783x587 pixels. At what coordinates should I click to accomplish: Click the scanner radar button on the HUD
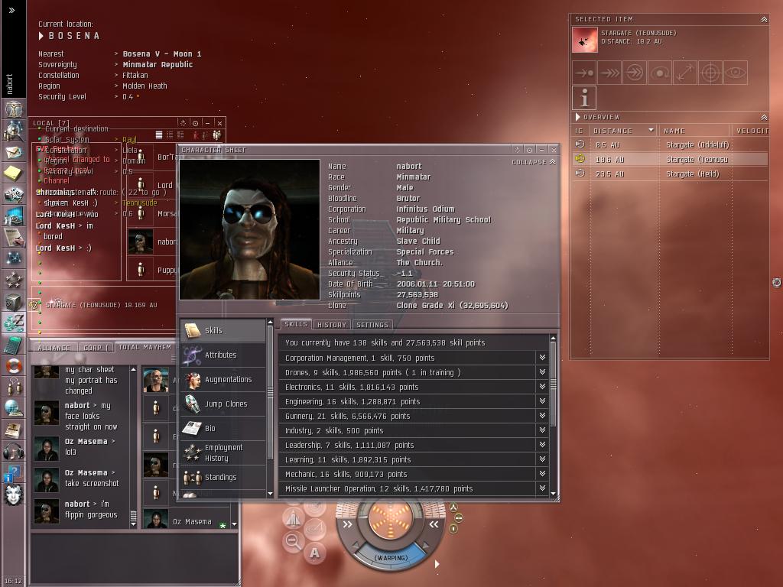pos(315,528)
